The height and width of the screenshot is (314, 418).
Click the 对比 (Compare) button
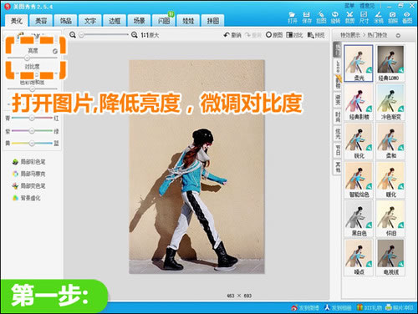294,35
